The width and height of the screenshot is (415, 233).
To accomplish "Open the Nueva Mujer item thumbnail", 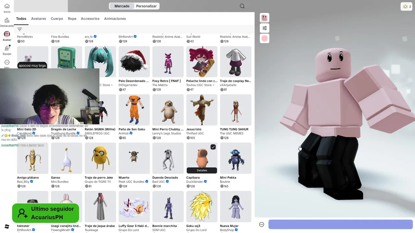I will tap(236, 206).
